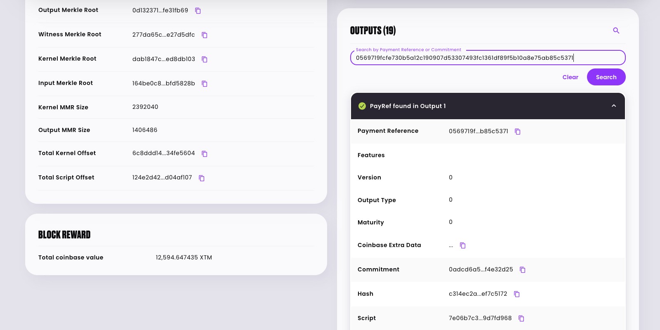Copy the Input Merkle Root hash
Image resolution: width=660 pixels, height=330 pixels.
[x=205, y=84]
